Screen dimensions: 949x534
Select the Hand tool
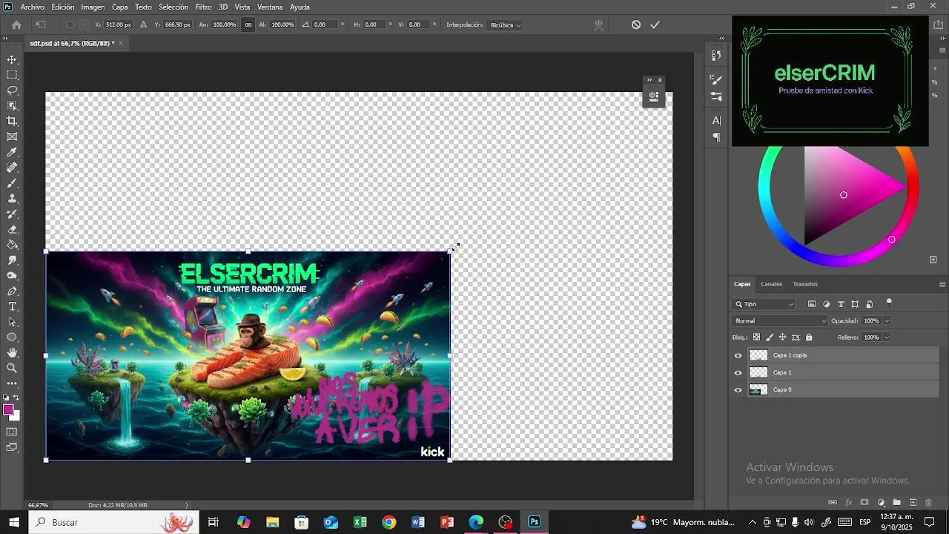(x=12, y=352)
